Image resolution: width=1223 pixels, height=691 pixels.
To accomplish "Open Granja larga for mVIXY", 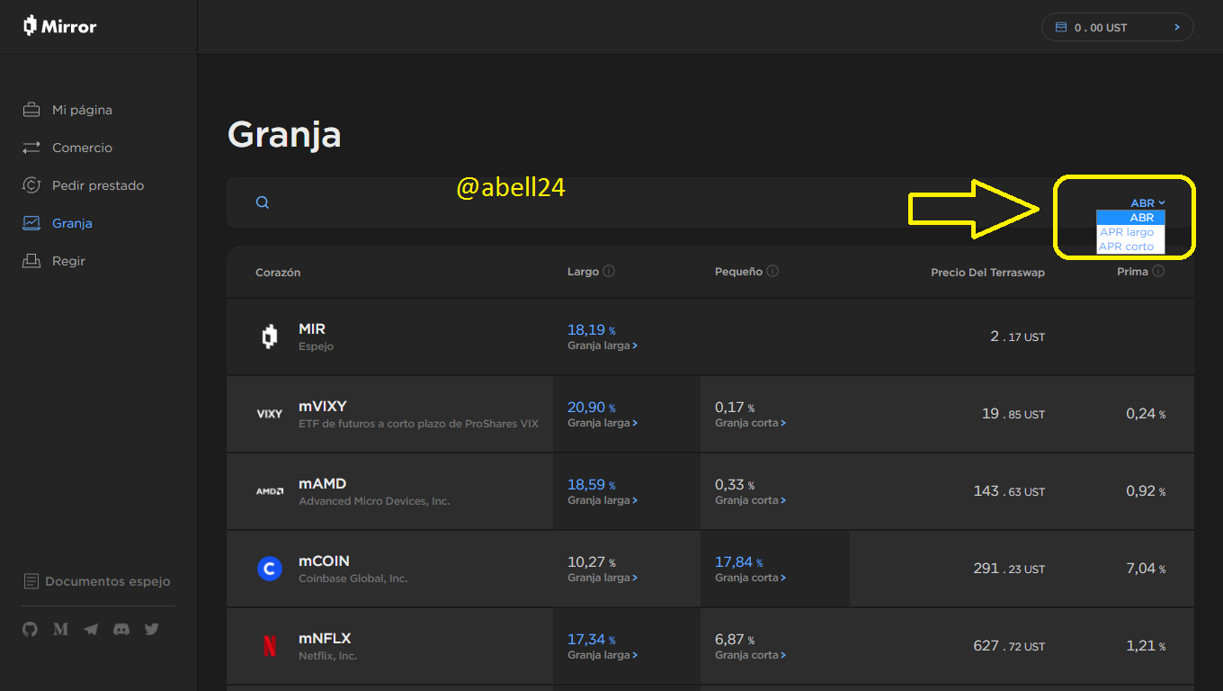I will point(603,423).
